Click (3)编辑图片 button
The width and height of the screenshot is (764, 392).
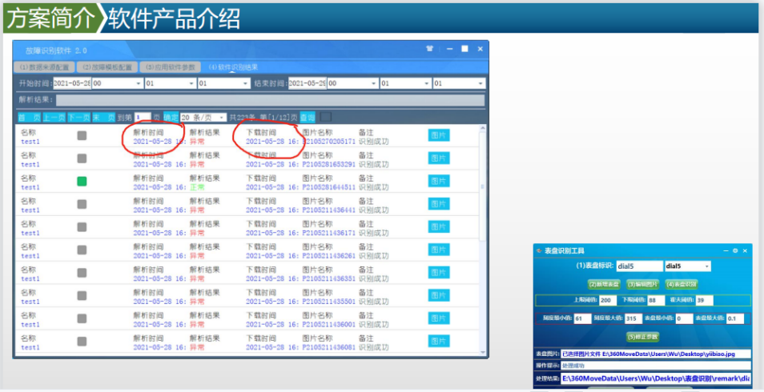pyautogui.click(x=643, y=284)
